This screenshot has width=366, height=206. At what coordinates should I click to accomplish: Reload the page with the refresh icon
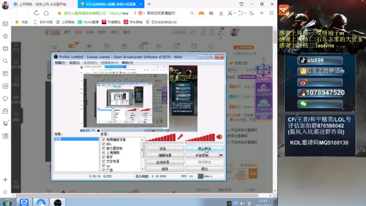(37, 13)
